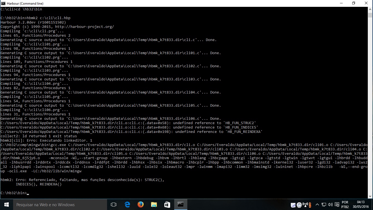Open the Windows Store taskbar icon
The image size is (373, 210).
[x=167, y=205]
